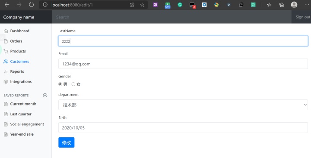
Task: Click the blue ON extension icon
Action: 168,5
